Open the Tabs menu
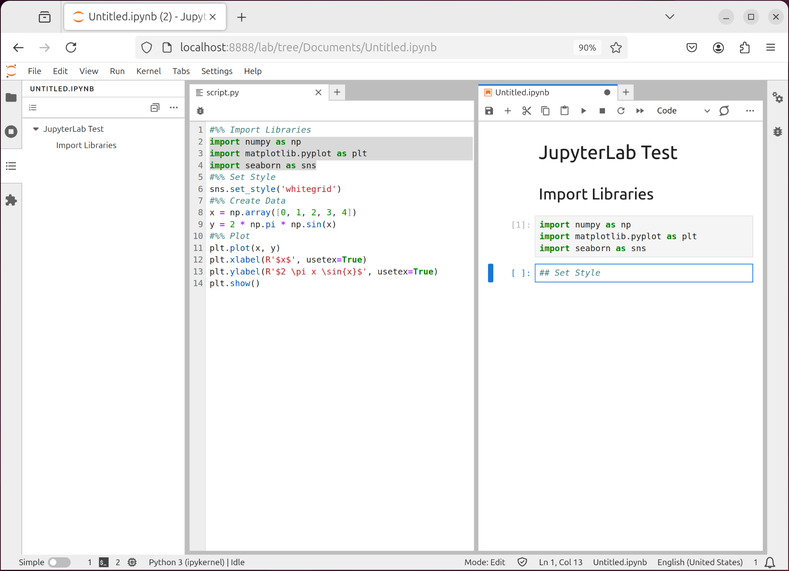 pos(181,71)
